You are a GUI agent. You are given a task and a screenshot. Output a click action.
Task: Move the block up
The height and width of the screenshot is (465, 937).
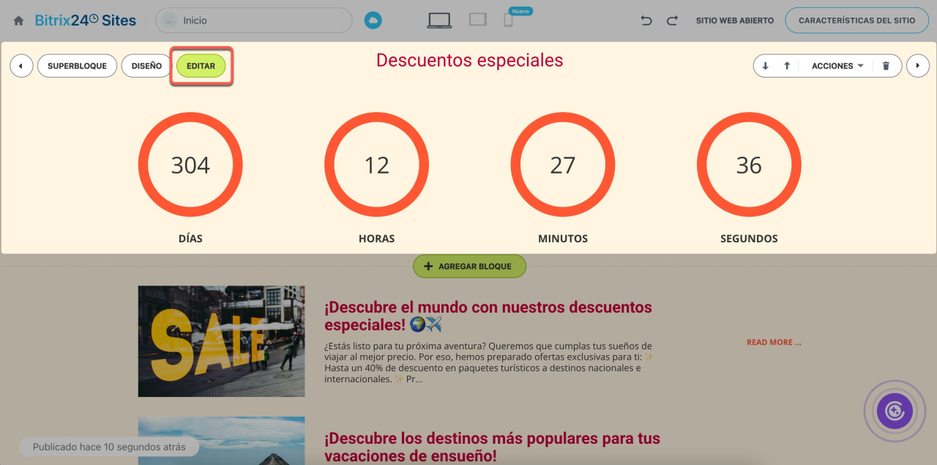787,66
